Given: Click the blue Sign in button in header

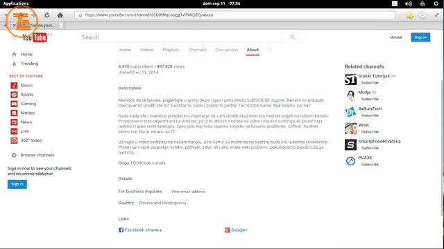Looking at the screenshot, I should (x=420, y=37).
